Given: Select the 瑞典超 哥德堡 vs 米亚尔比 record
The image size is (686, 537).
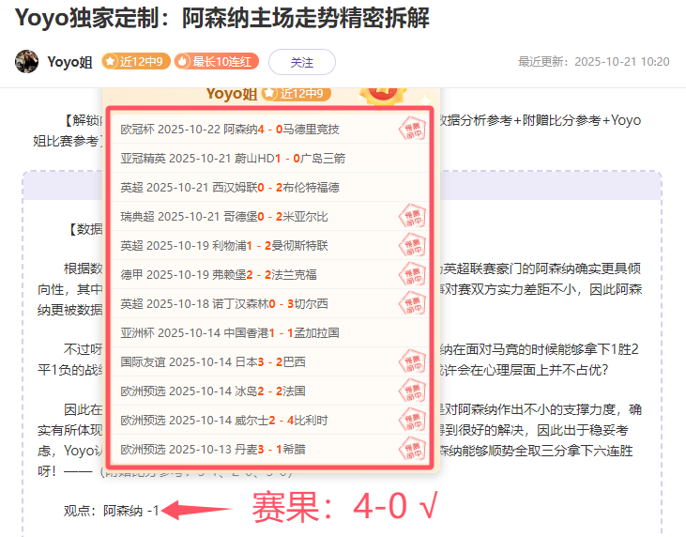Looking at the screenshot, I should pos(224,216).
